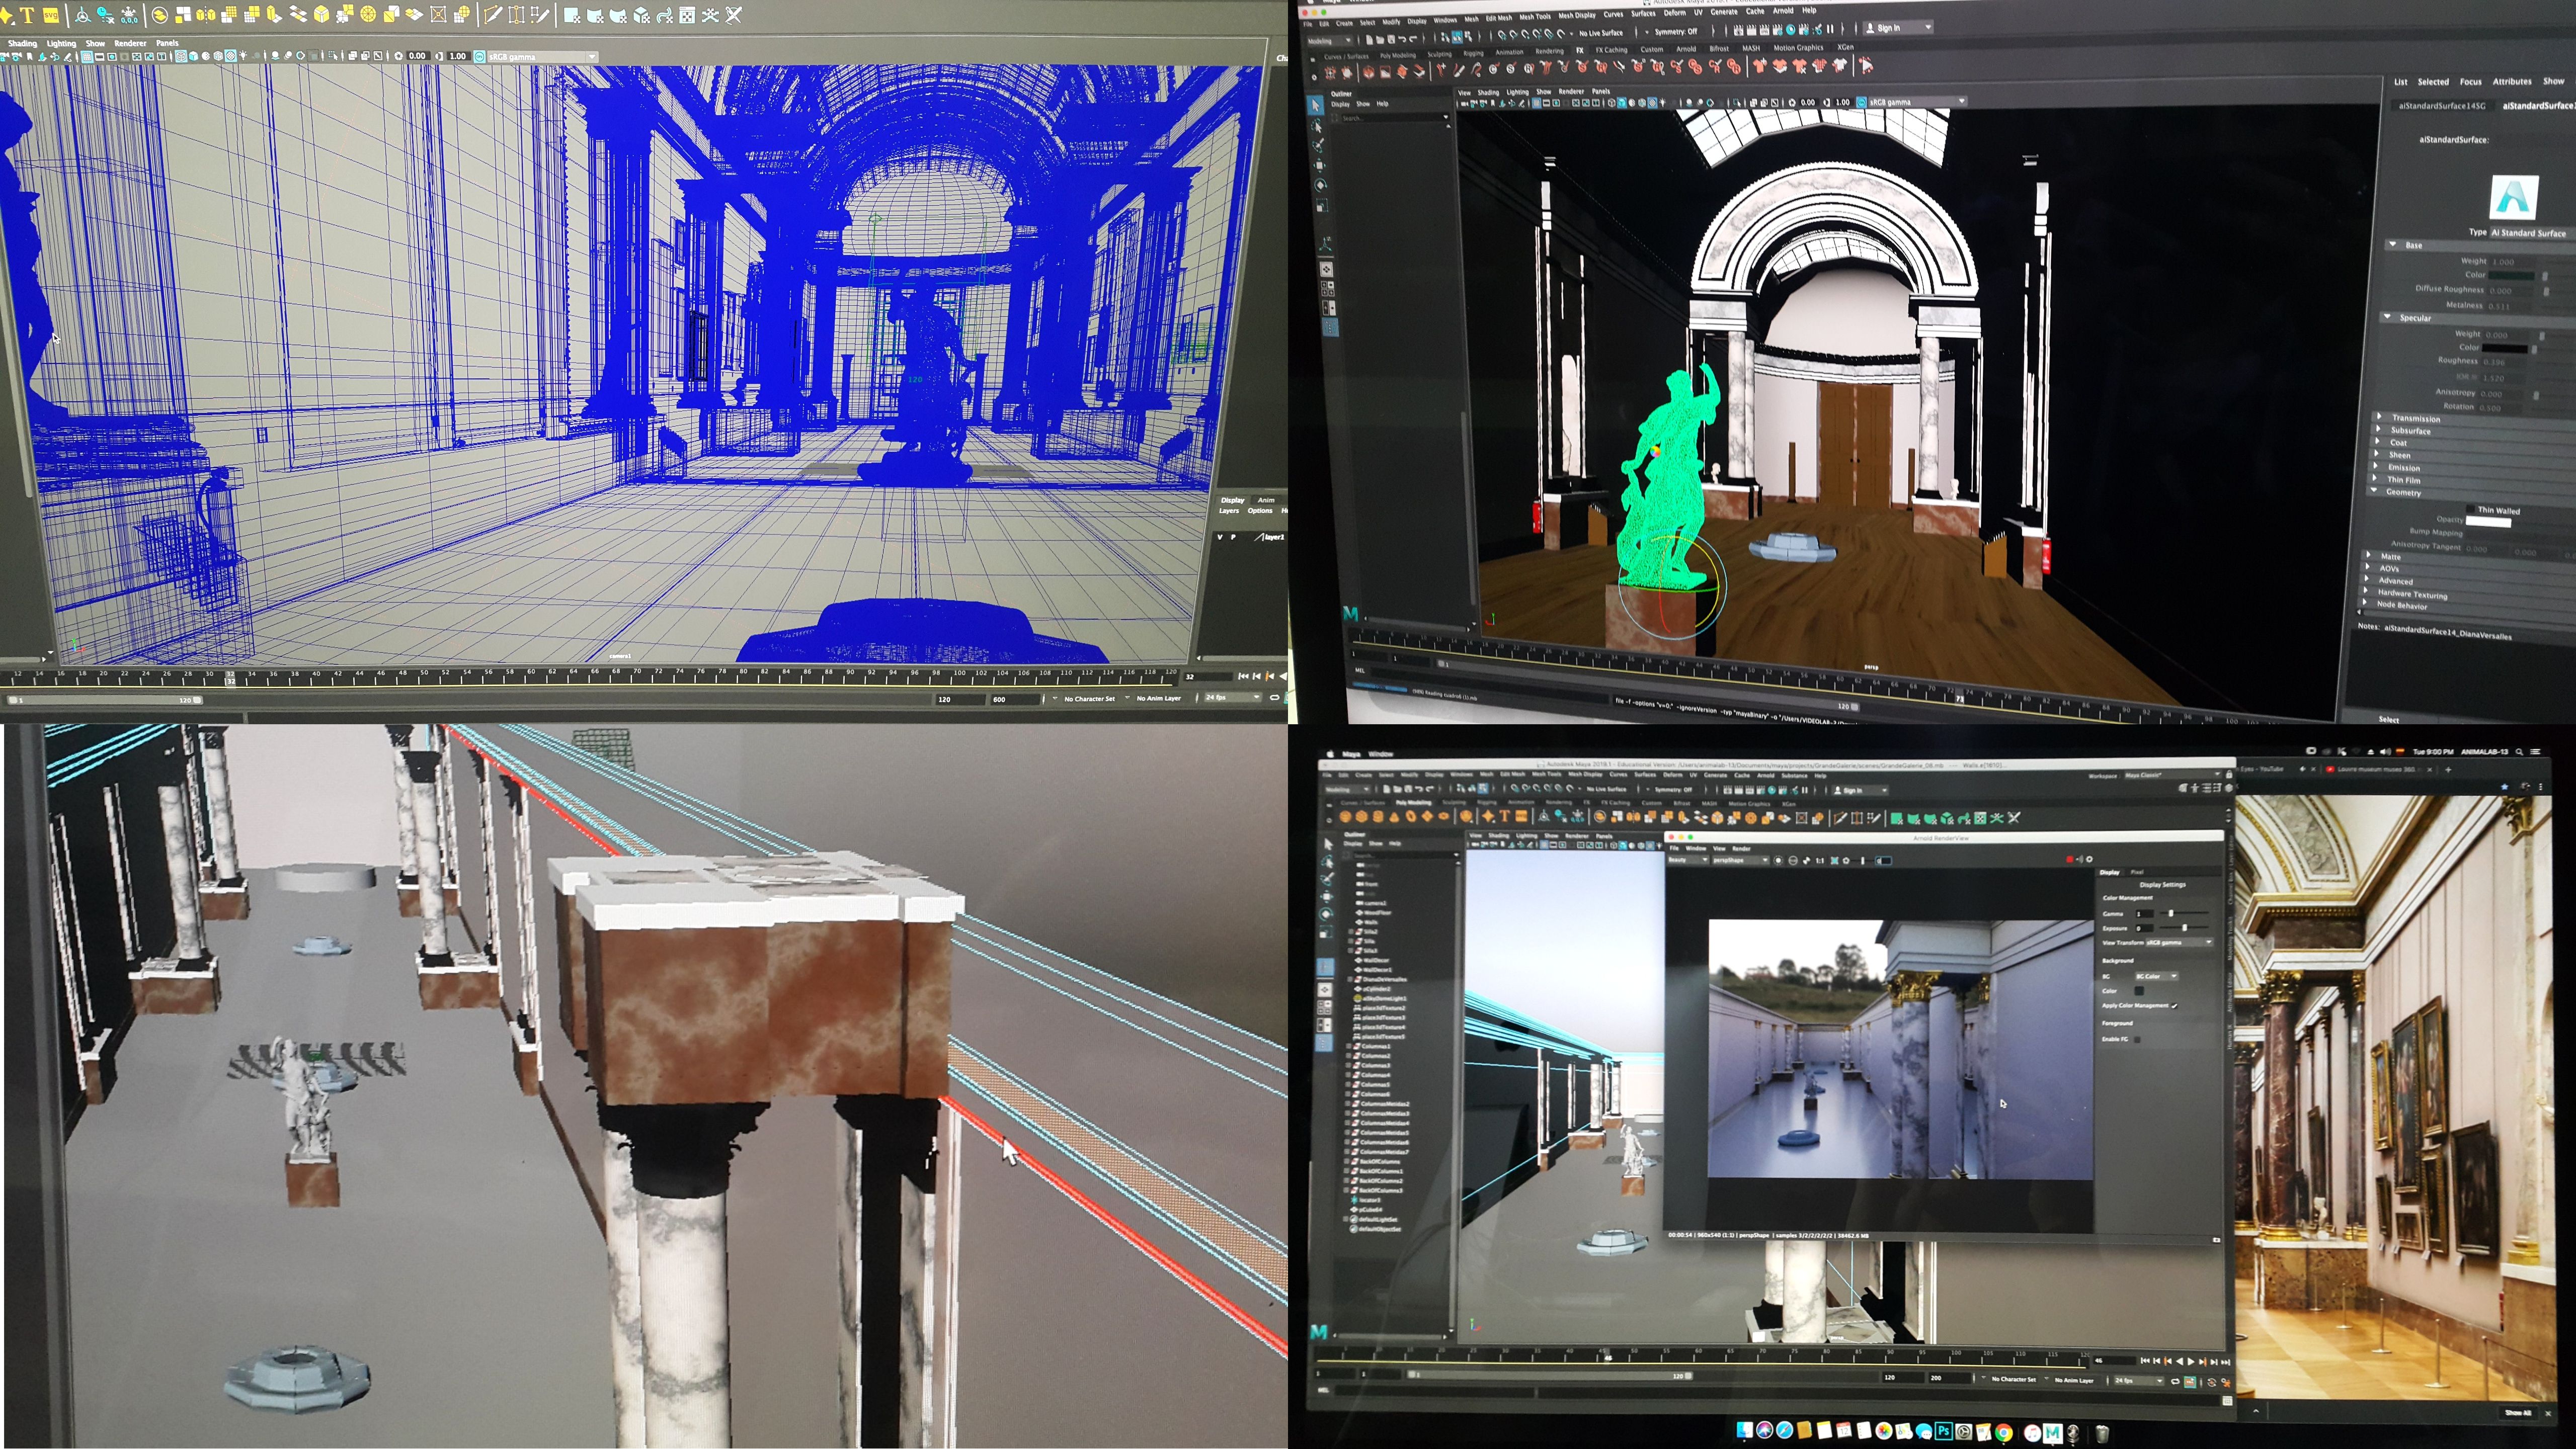The image size is (2576, 1449).
Task: Click the 1:1 zoom icon in RenderView
Action: point(1820,861)
